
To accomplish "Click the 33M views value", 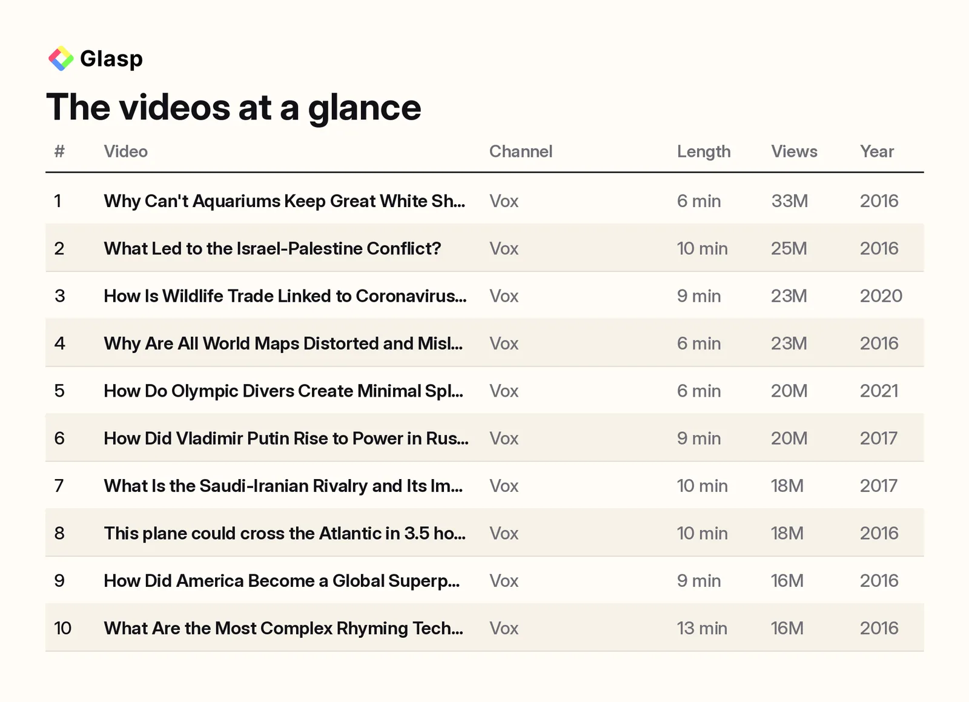I will [x=790, y=201].
